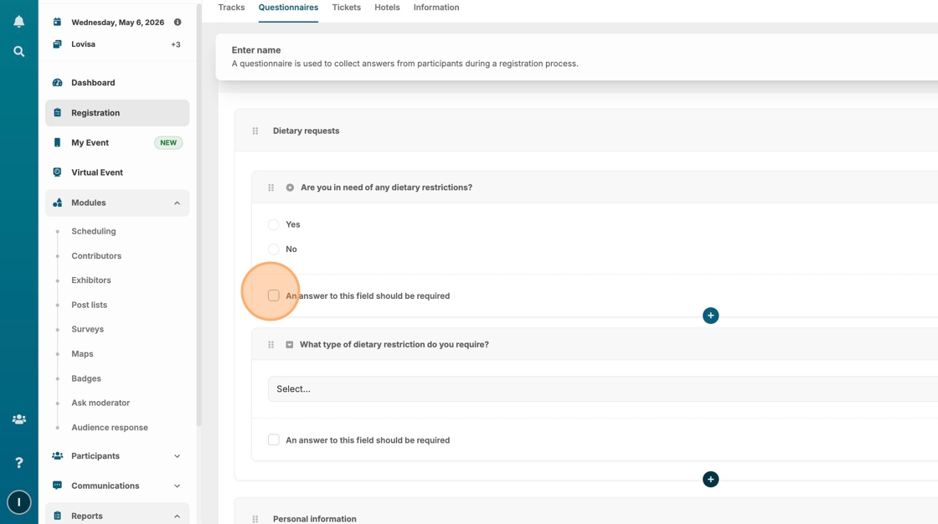Open the user avatar profile circle

pyautogui.click(x=18, y=502)
